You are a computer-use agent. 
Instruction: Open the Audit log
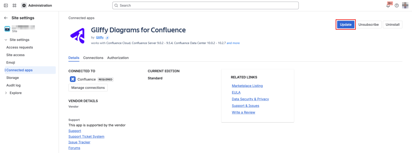[13, 85]
